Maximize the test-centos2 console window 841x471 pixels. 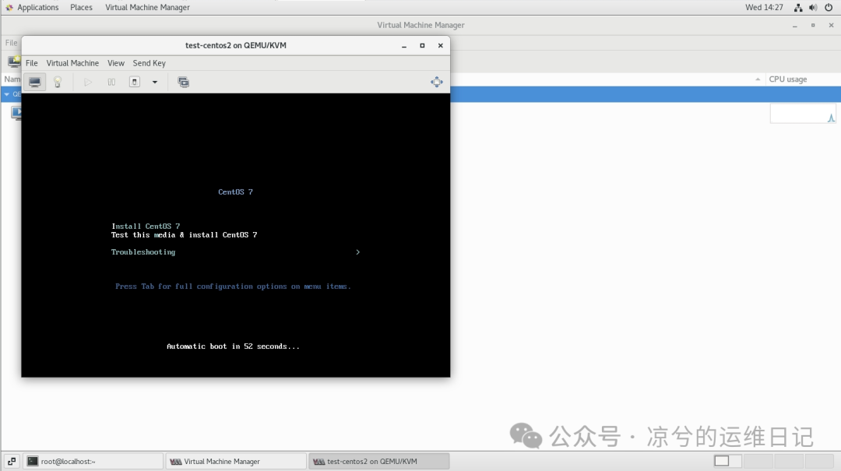[x=422, y=46]
